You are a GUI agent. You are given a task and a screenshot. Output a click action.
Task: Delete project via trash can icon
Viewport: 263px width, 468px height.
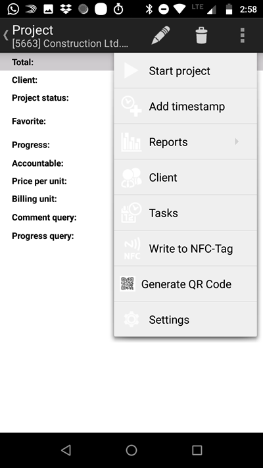(201, 36)
